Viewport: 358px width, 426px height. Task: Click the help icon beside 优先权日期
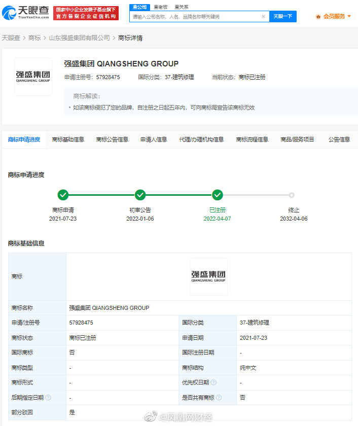(213, 382)
